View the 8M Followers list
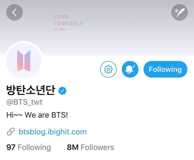 point(91,147)
